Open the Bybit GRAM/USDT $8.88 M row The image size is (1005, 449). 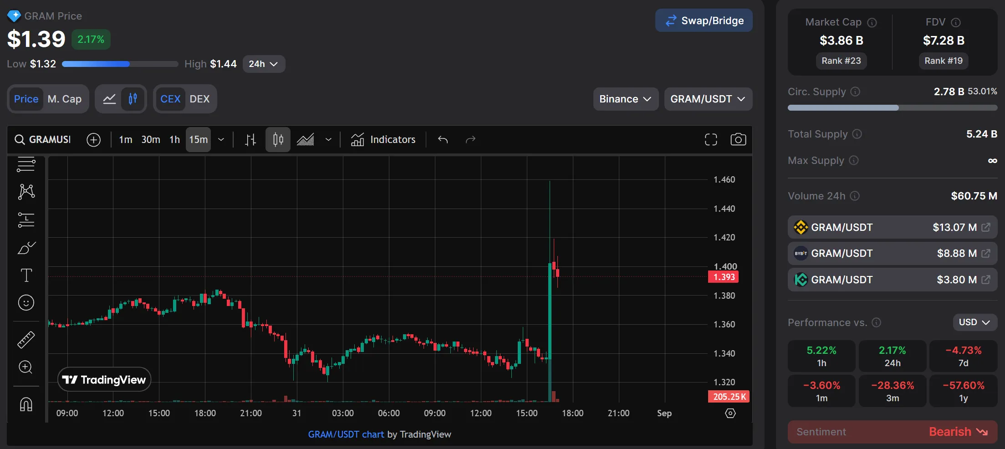tap(893, 253)
